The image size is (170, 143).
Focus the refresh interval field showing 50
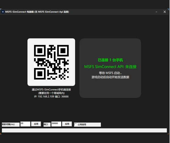(25, 124)
